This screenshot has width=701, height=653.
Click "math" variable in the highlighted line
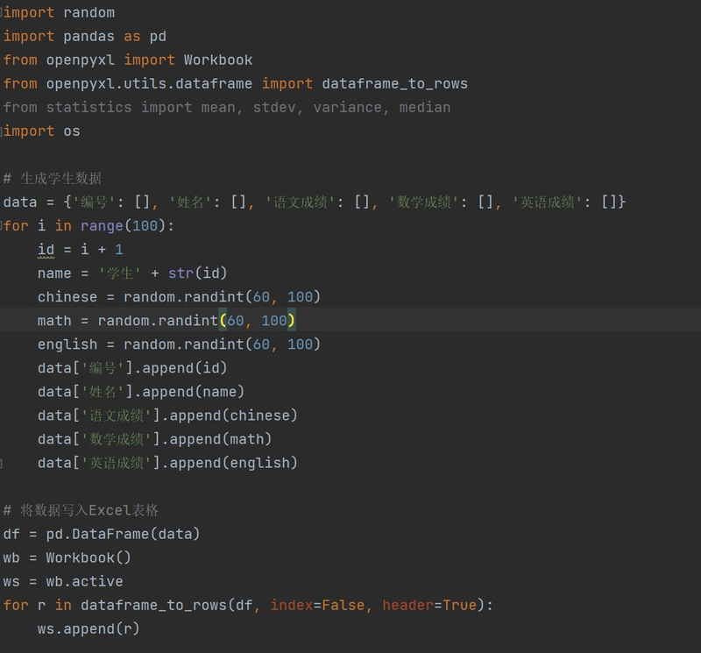[54, 321]
